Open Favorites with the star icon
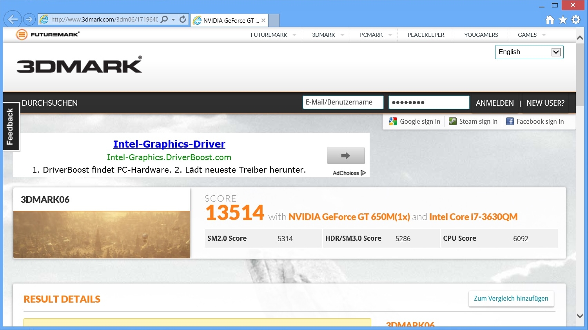Image resolution: width=588 pixels, height=330 pixels. pyautogui.click(x=563, y=20)
